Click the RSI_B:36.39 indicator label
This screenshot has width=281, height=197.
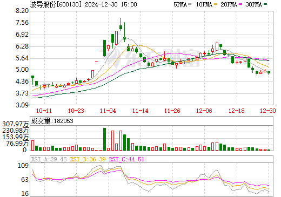88,159
